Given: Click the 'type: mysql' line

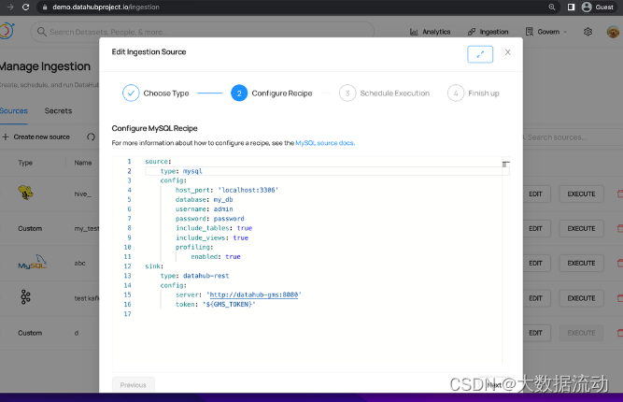Looking at the screenshot, I should click(x=181, y=171).
